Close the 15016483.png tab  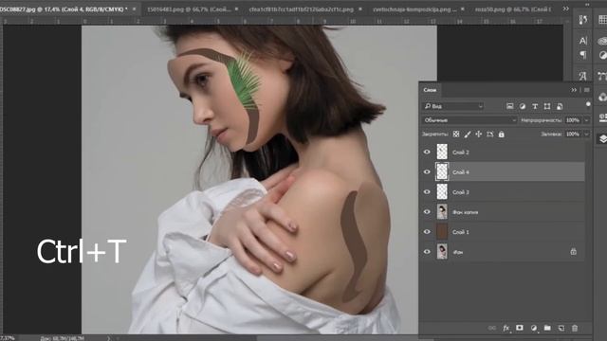point(236,9)
